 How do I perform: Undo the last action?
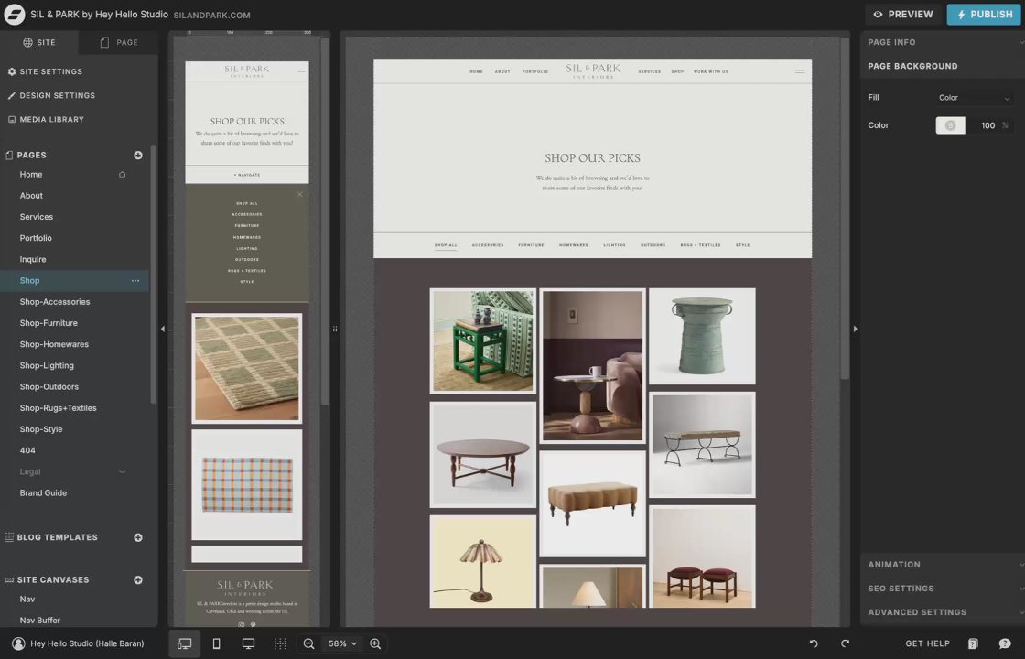pyautogui.click(x=814, y=644)
